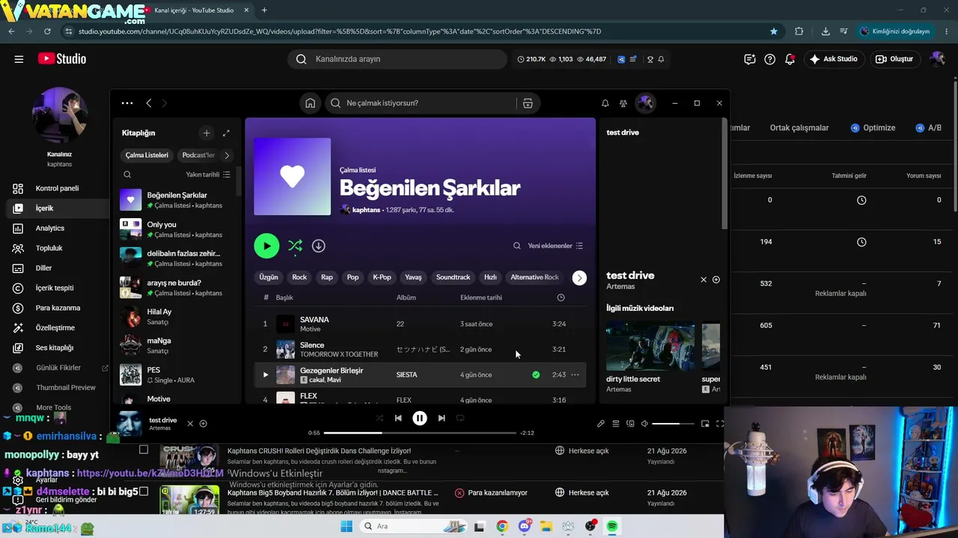Screen dimensions: 958x538
Task: Open Spotify notifications bell
Action: pos(605,103)
